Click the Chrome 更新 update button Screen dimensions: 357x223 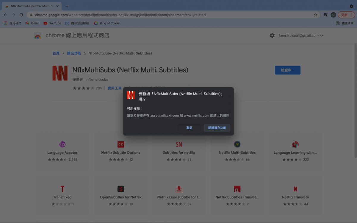[346, 15]
